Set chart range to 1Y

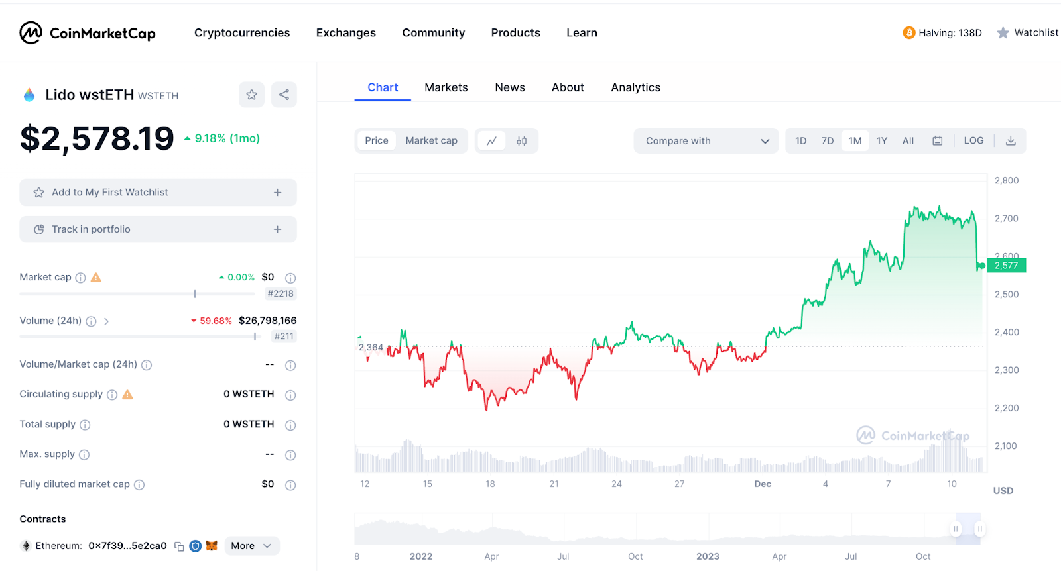882,140
